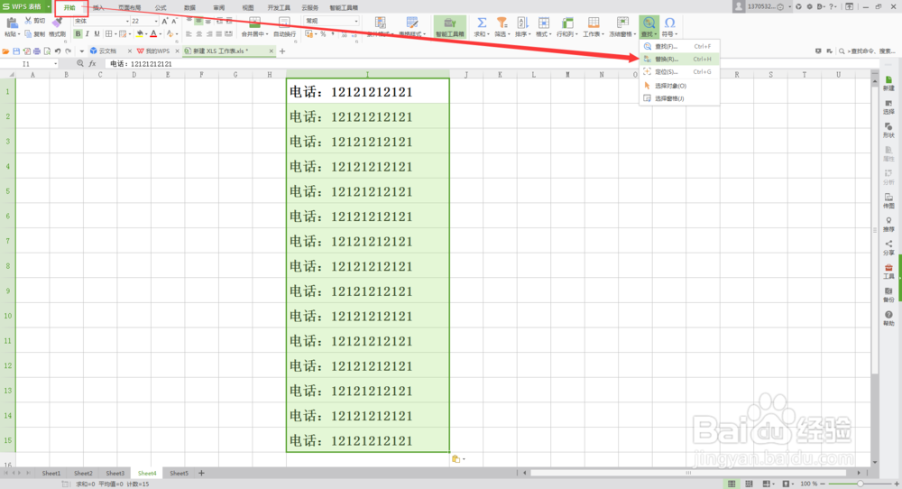902x489 pixels.
Task: Expand the WPS 表格 application menu arrow
Action: [x=49, y=7]
